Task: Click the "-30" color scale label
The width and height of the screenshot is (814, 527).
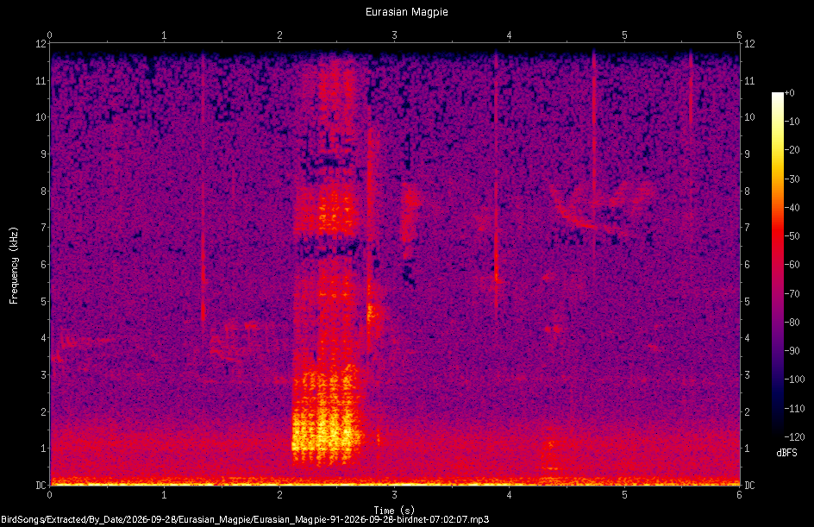Action: click(x=792, y=179)
